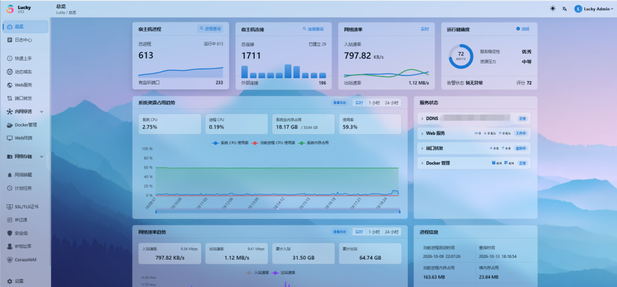Click total connections value 1711
617x287 pixels.
point(251,55)
